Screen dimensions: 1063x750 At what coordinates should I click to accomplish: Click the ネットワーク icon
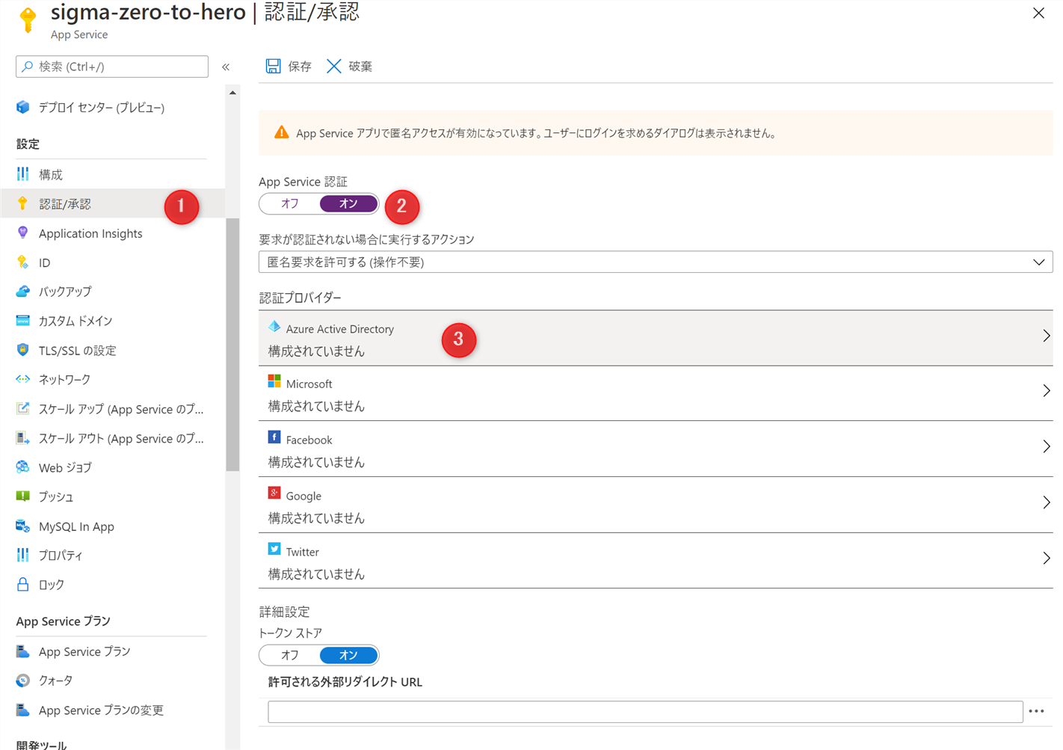pyautogui.click(x=23, y=379)
